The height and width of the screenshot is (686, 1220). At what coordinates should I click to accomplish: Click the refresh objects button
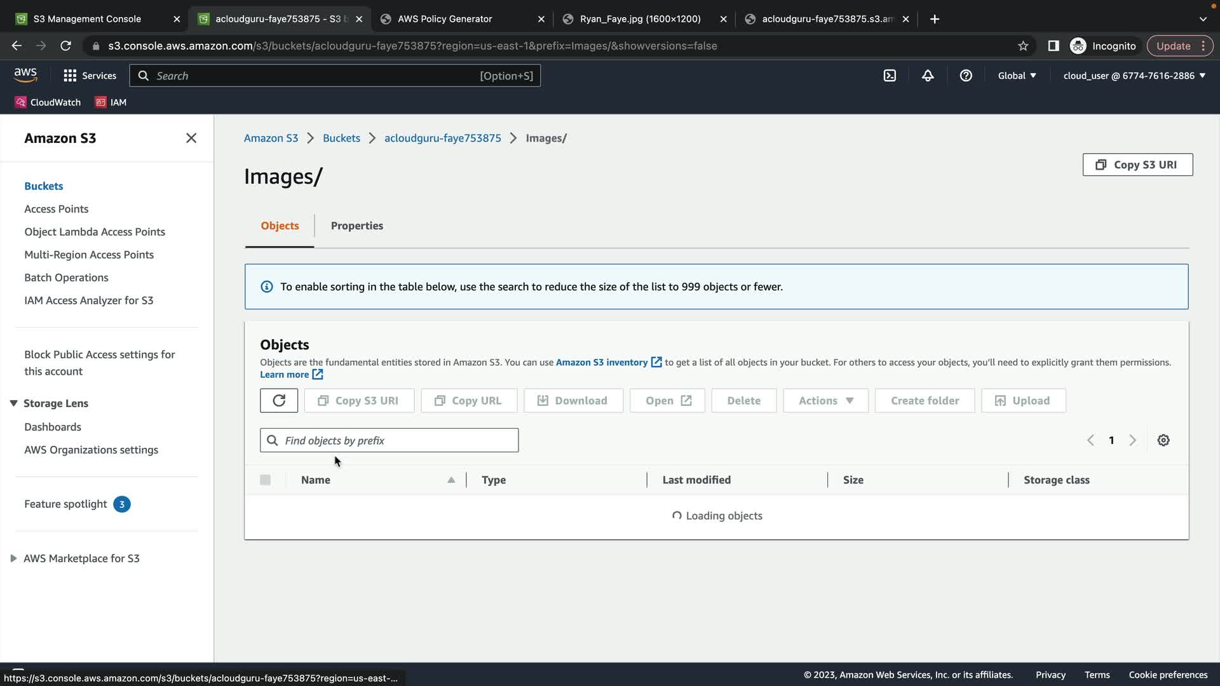[x=279, y=401]
